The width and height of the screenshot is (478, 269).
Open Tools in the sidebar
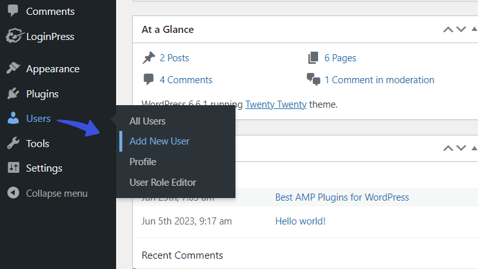[x=37, y=143]
